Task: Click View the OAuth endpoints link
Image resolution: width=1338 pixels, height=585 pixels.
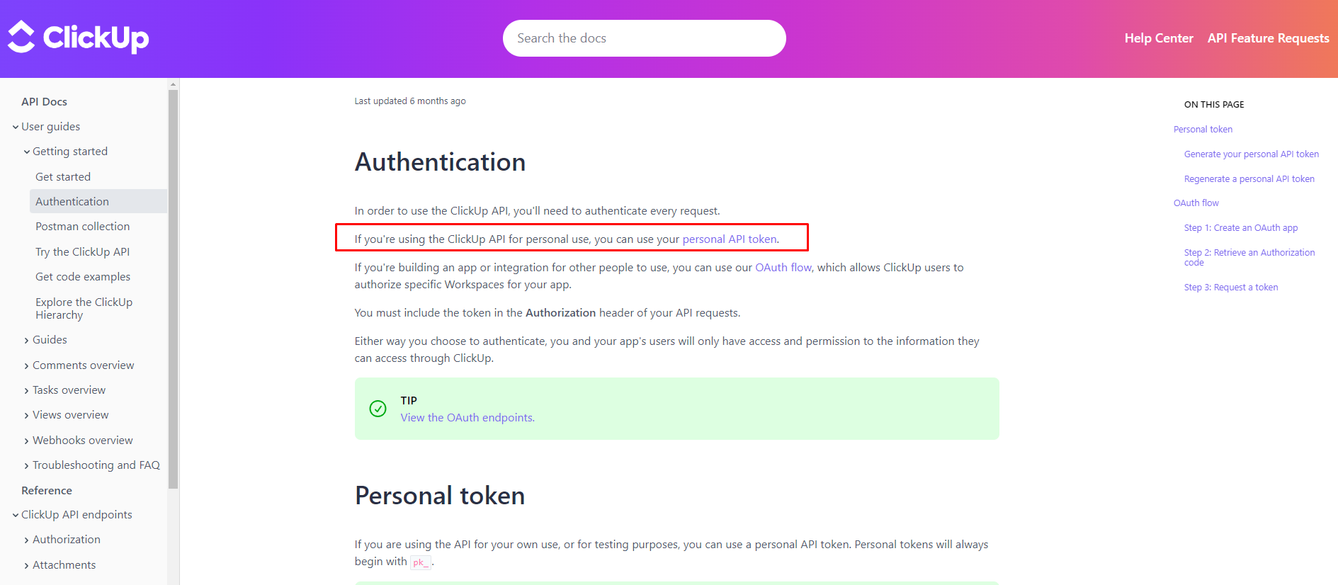Action: tap(467, 418)
